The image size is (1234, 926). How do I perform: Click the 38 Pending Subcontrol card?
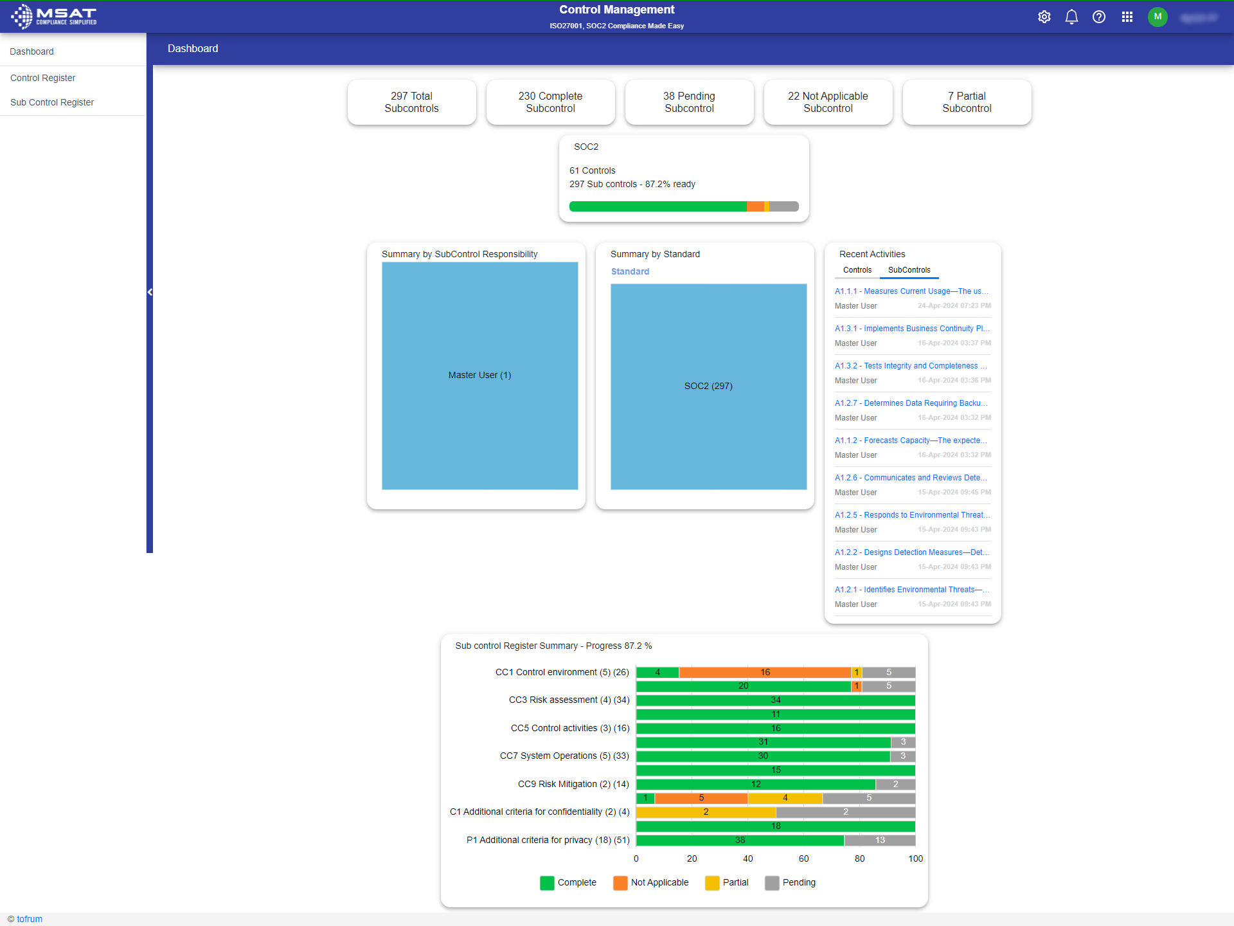[689, 102]
